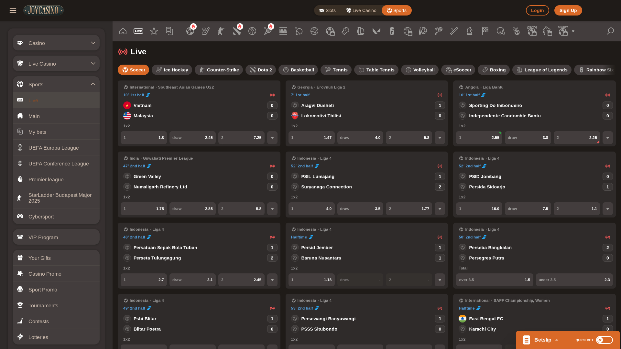Image resolution: width=621 pixels, height=349 pixels.
Task: Click the Sign Up button
Action: click(x=568, y=10)
